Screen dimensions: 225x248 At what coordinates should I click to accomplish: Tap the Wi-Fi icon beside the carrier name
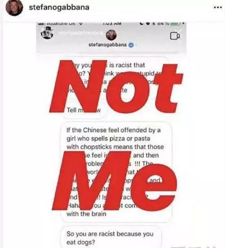(x=81, y=23)
